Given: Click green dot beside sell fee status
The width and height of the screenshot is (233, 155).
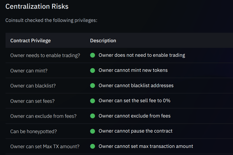Looking at the screenshot, I should (x=92, y=101).
